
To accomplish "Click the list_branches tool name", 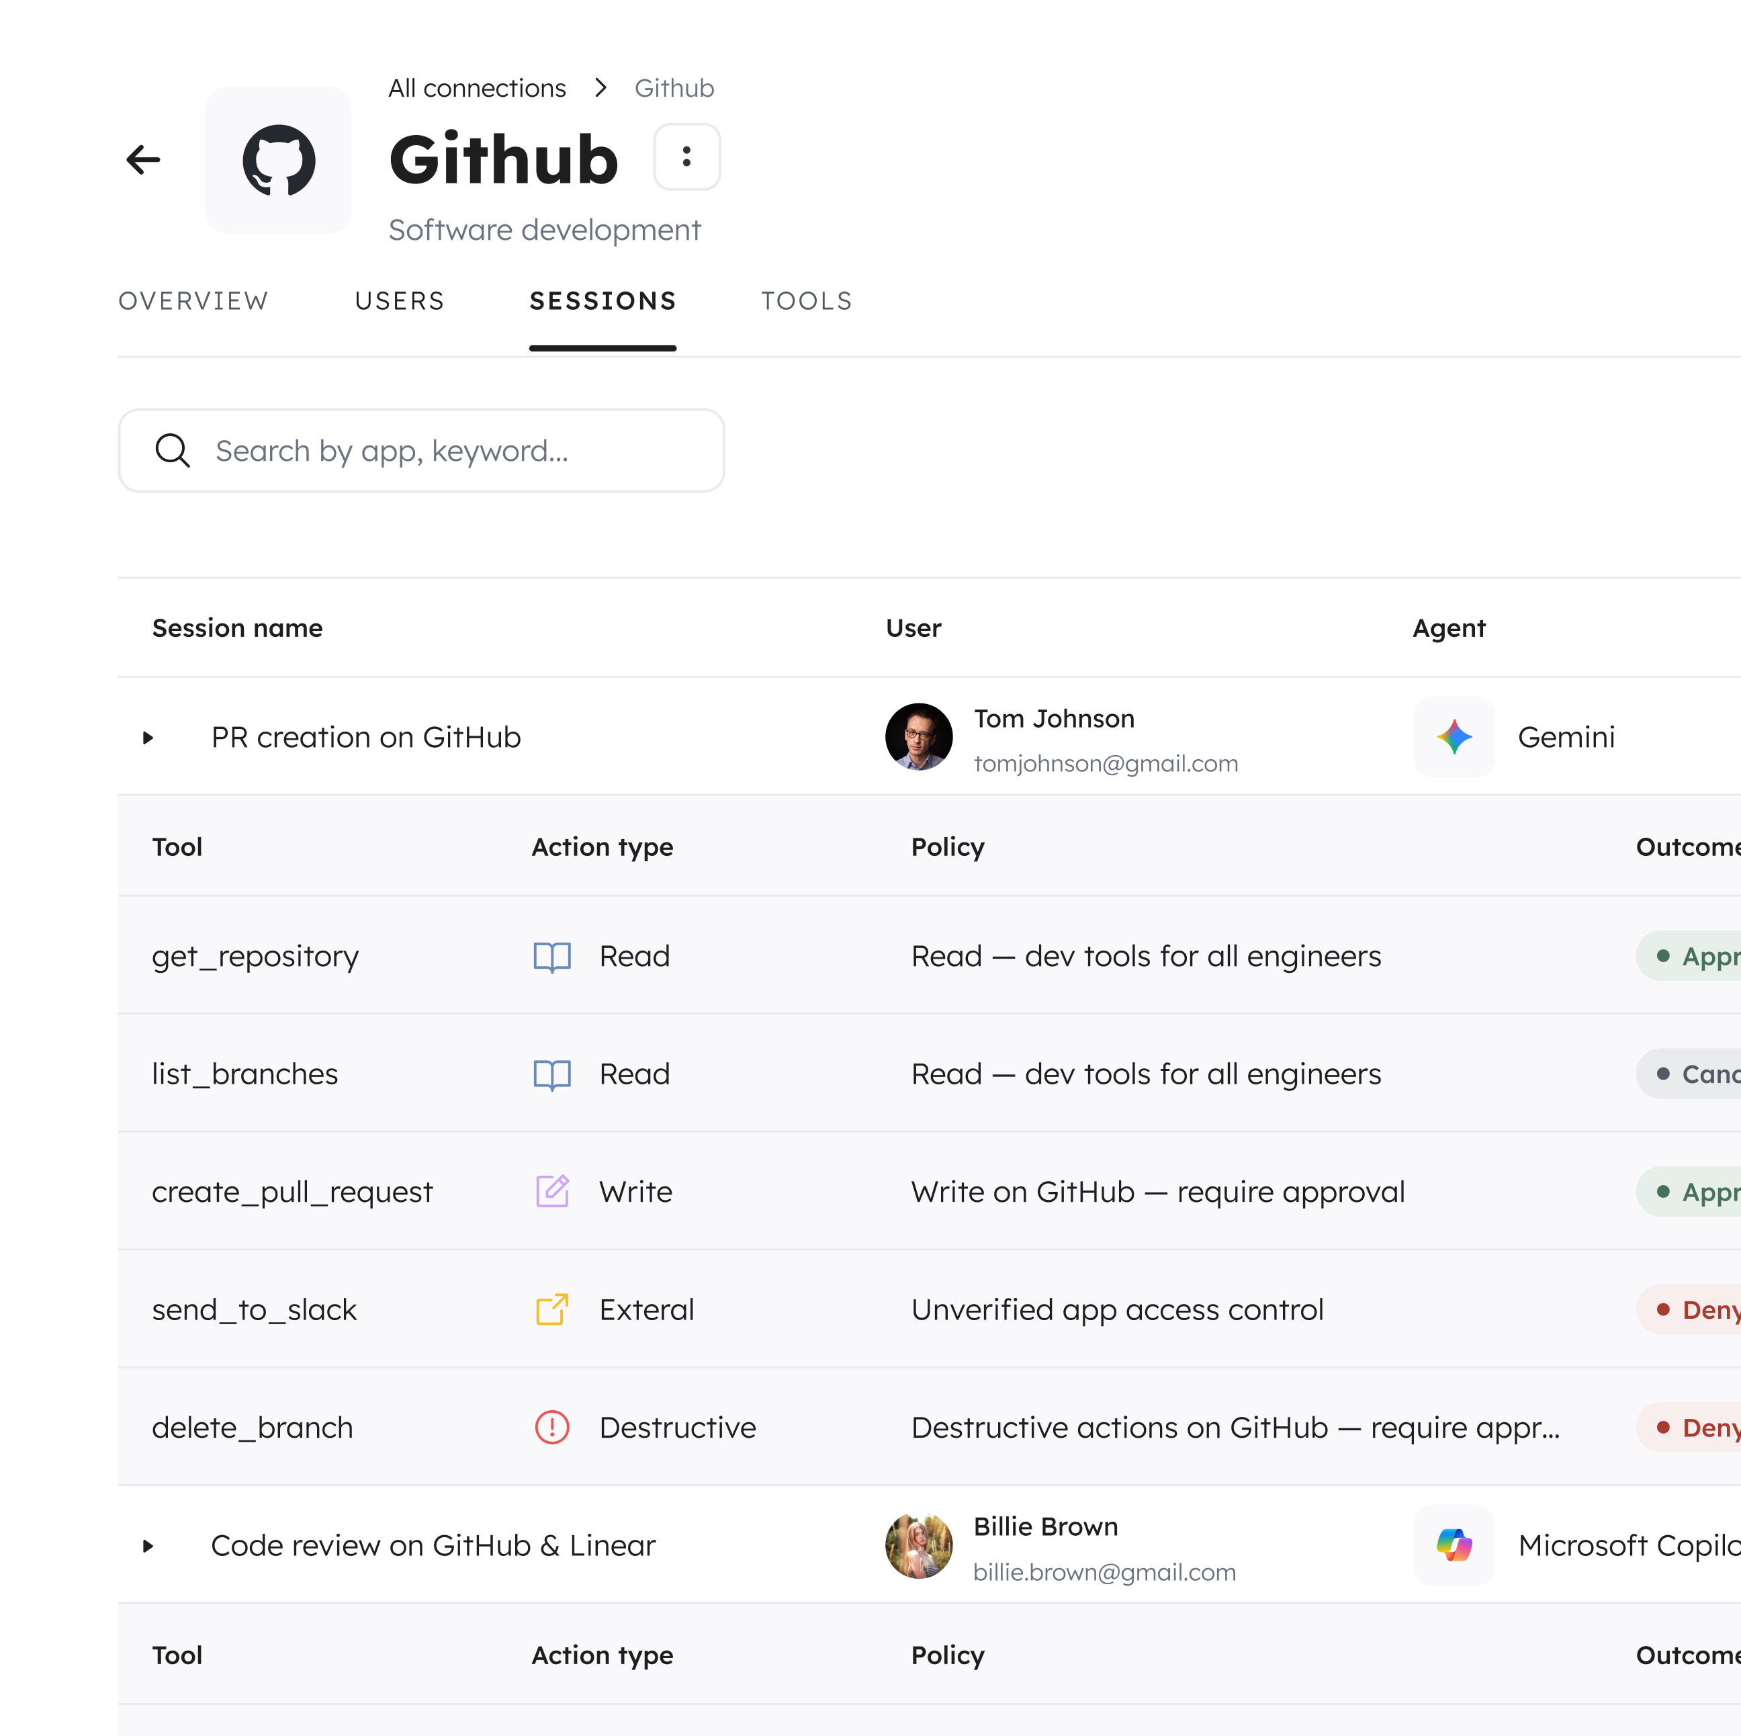I will coord(245,1074).
